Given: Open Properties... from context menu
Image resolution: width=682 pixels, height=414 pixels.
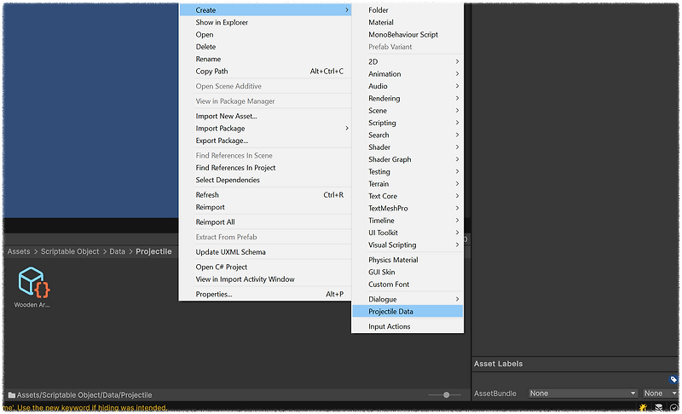Looking at the screenshot, I should pos(265,294).
